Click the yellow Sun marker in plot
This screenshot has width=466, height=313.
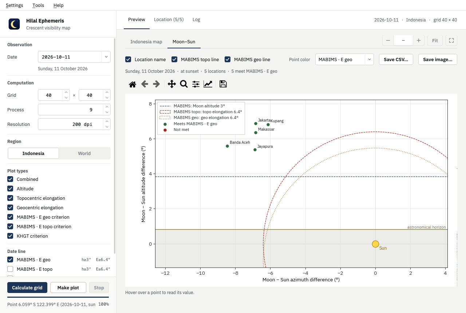pyautogui.click(x=375, y=244)
